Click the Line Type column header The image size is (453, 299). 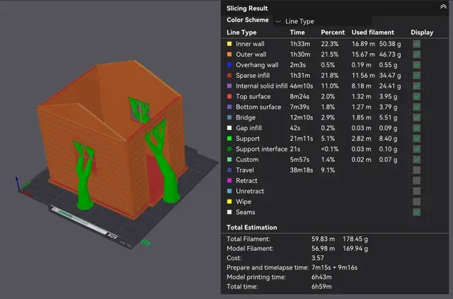pos(241,33)
